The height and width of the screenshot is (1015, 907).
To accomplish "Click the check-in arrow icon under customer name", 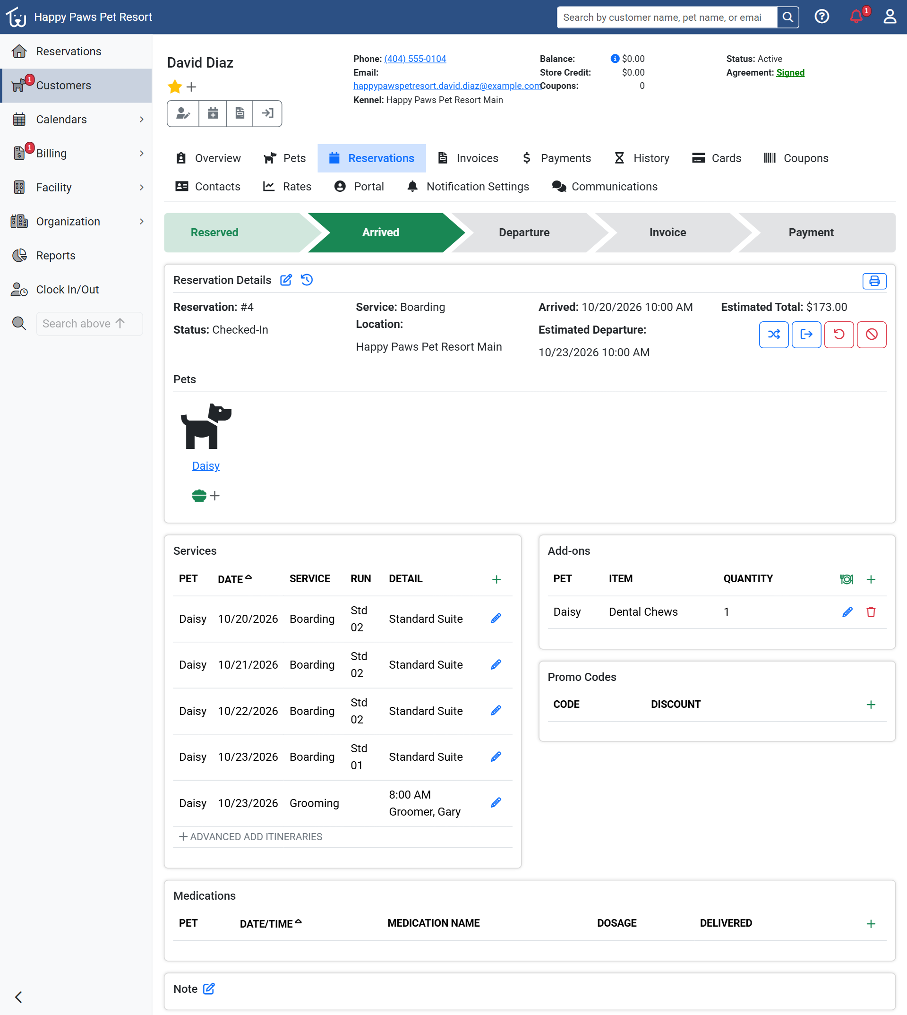I will pyautogui.click(x=268, y=114).
